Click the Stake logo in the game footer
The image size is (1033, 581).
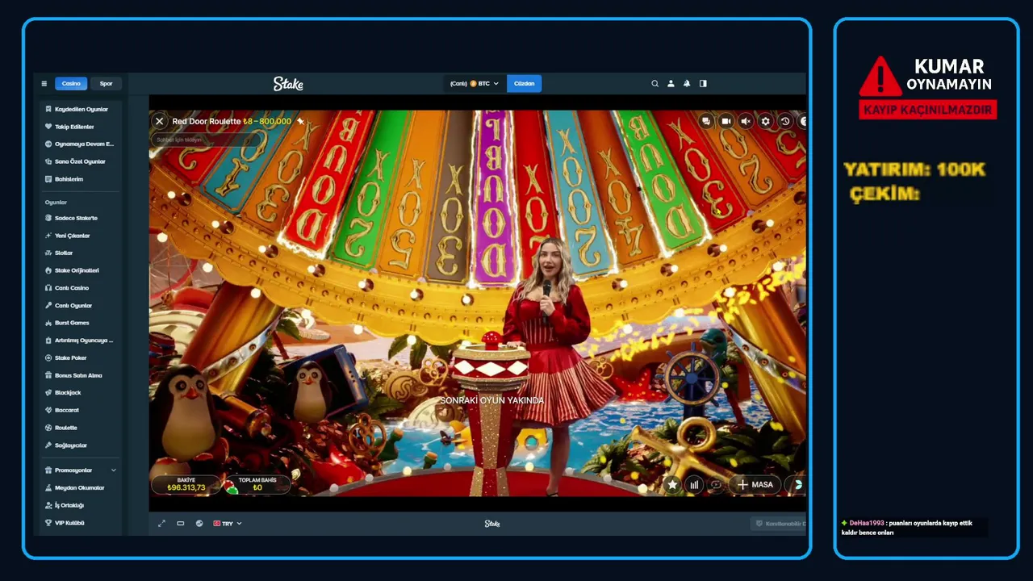pos(492,524)
